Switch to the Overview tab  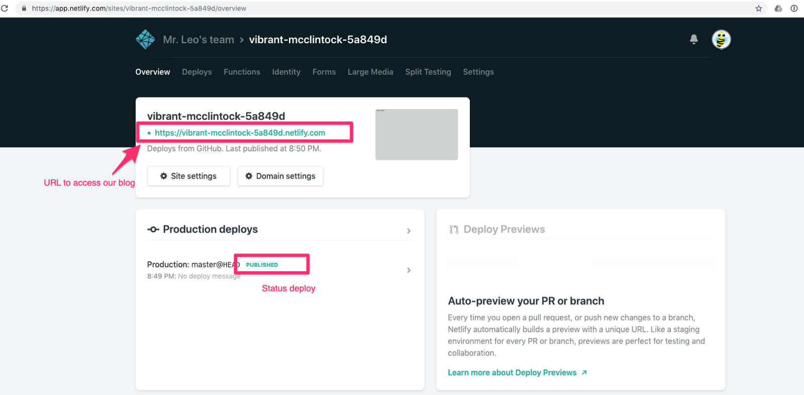(153, 72)
